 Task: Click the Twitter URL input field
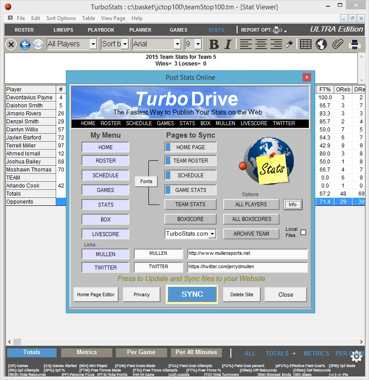(x=247, y=267)
